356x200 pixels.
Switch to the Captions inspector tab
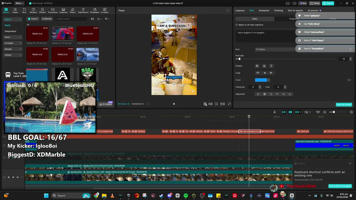pyautogui.click(x=240, y=11)
